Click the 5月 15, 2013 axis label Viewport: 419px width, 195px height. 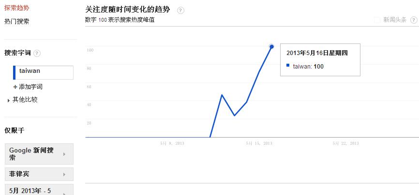pyautogui.click(x=259, y=143)
